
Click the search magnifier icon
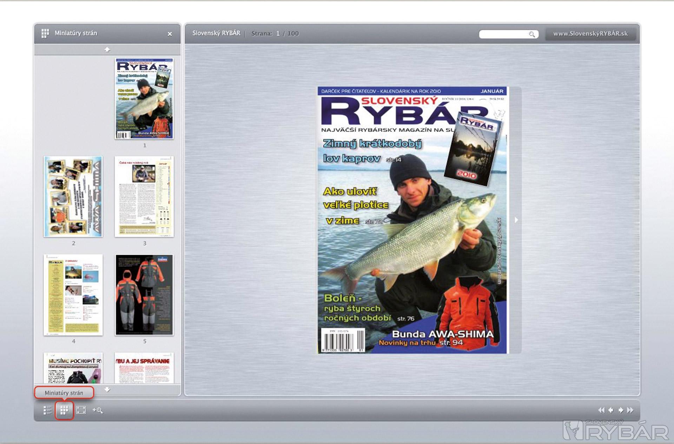(x=532, y=34)
